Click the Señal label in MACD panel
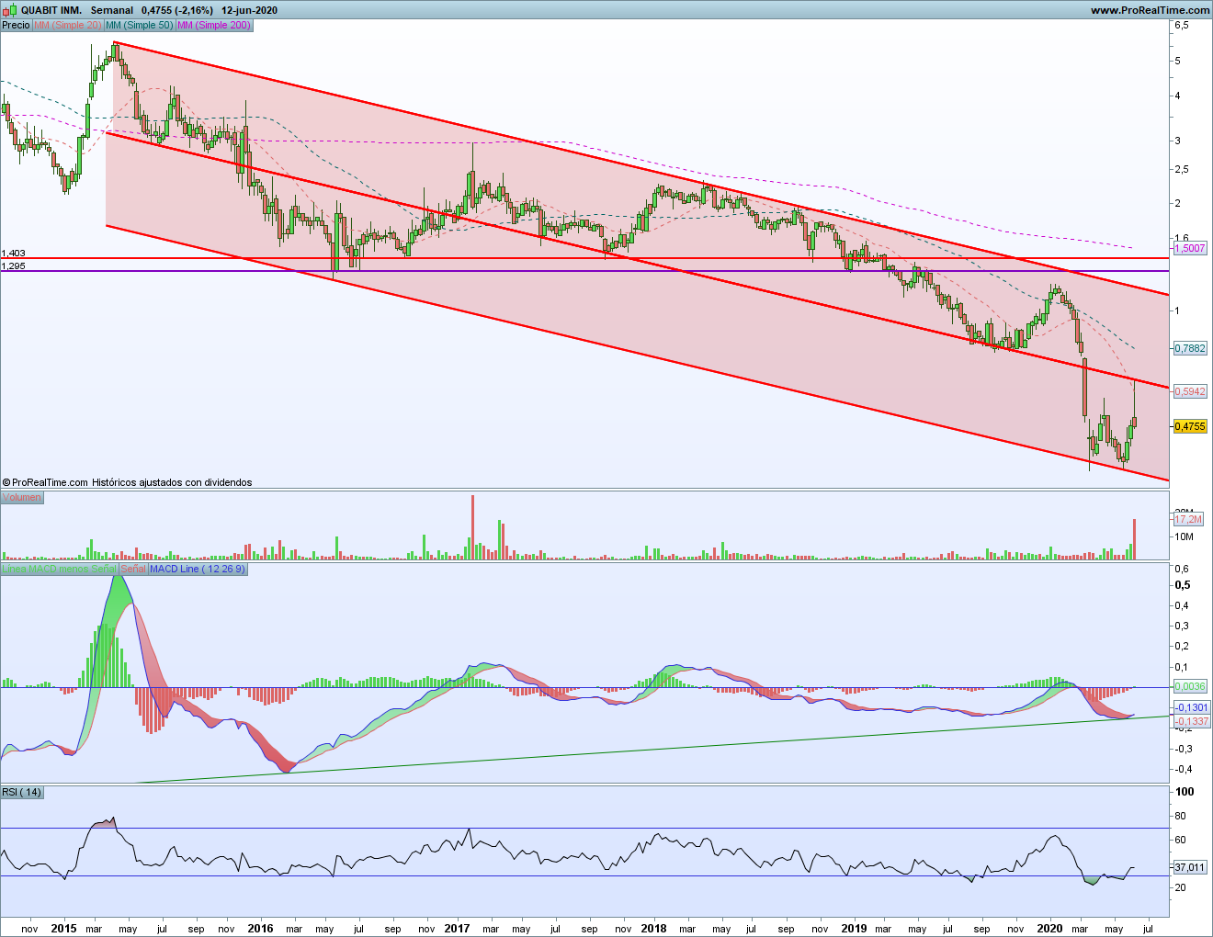Viewport: 1213px width, 937px height. tap(133, 570)
